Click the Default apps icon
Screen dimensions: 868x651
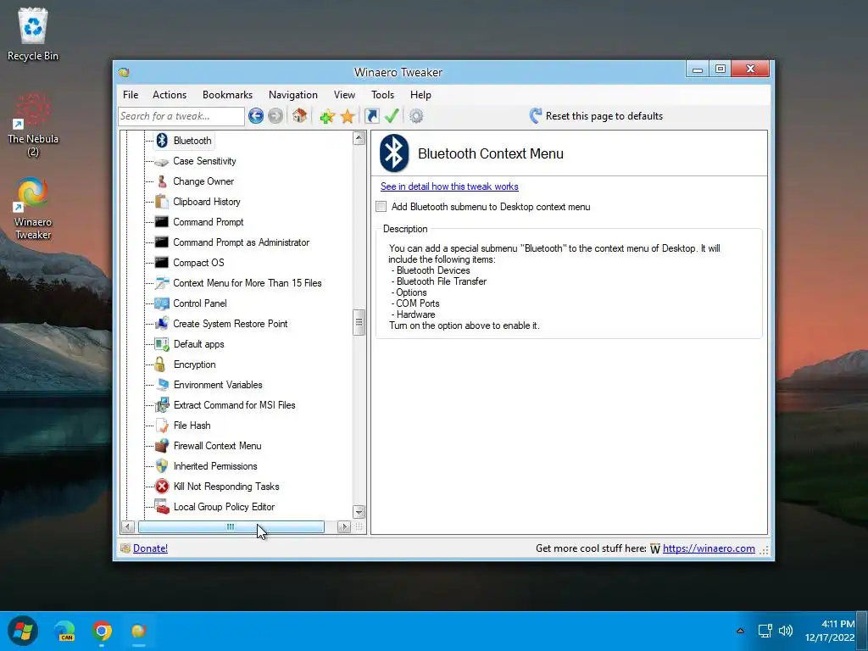[162, 344]
